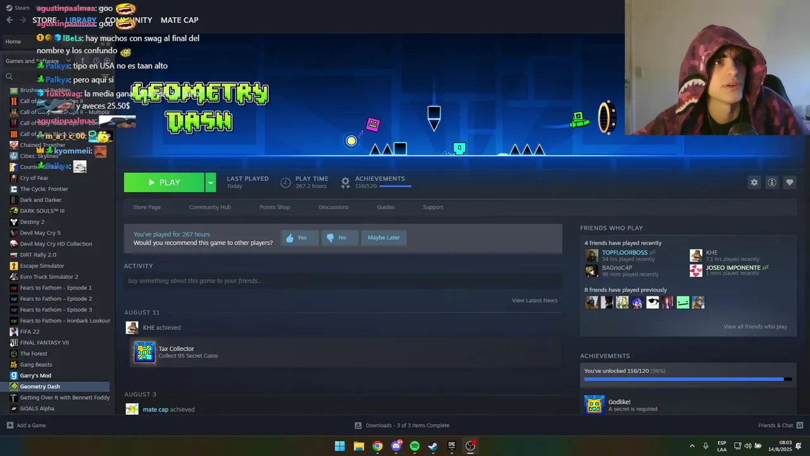Open Discord from the taskbar
The height and width of the screenshot is (456, 810).
click(396, 446)
